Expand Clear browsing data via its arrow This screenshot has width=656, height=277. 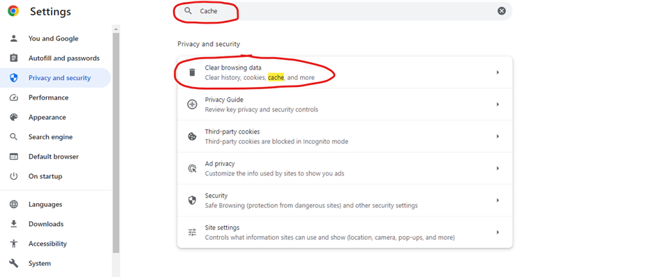click(x=498, y=72)
